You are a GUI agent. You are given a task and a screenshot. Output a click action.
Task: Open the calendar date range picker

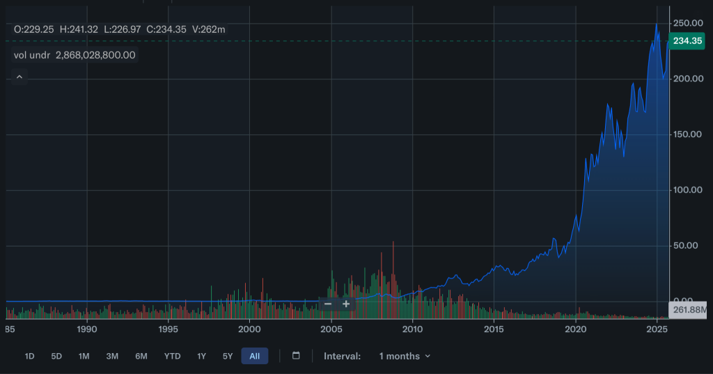click(296, 356)
